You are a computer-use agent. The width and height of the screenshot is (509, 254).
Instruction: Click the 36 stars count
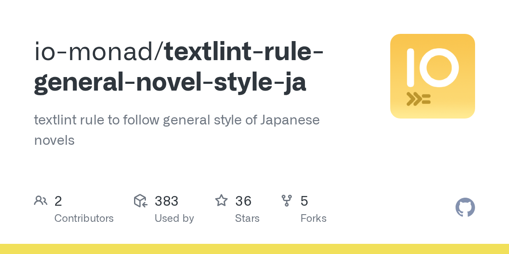click(x=243, y=201)
